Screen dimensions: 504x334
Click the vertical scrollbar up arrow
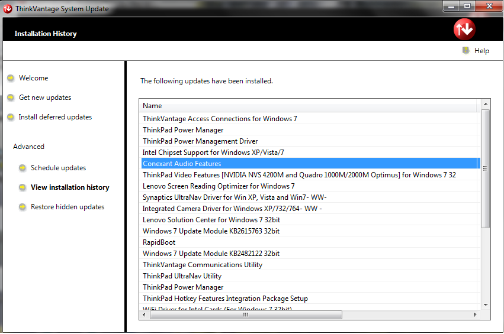click(x=486, y=104)
